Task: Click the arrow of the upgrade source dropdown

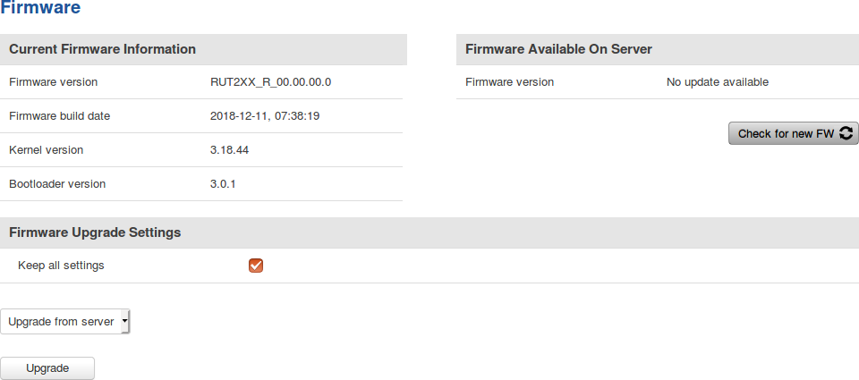Action: (124, 321)
